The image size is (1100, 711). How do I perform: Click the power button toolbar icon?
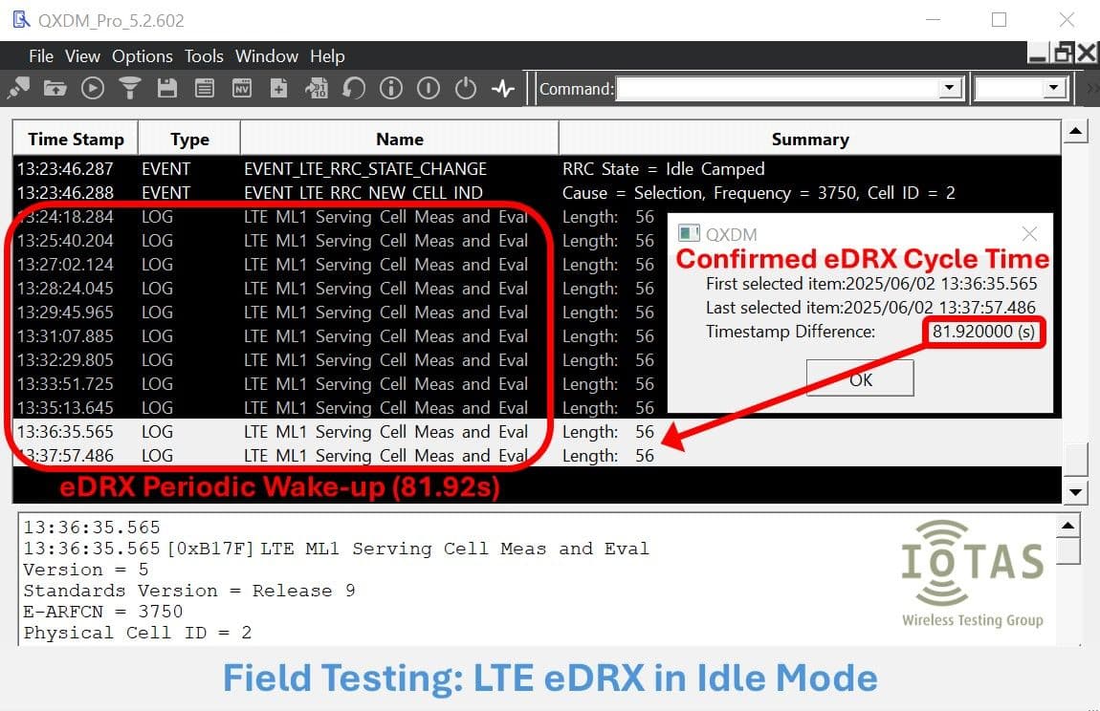pyautogui.click(x=465, y=88)
